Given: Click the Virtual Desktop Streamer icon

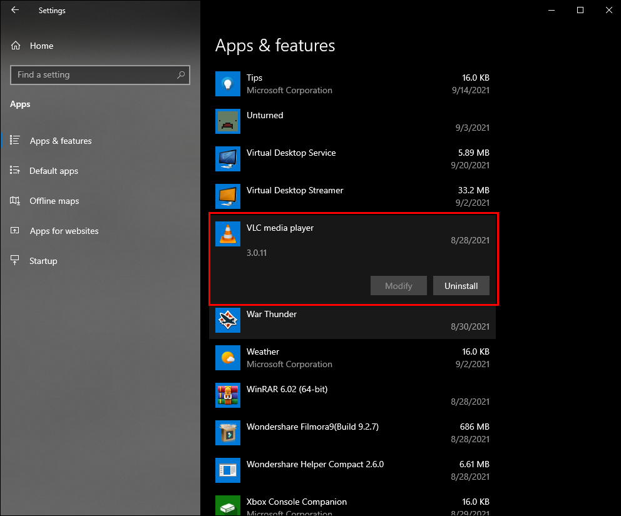Looking at the screenshot, I should coord(227,196).
